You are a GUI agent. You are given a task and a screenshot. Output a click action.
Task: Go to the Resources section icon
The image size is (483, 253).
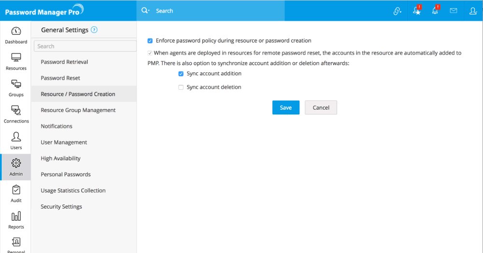(x=16, y=61)
